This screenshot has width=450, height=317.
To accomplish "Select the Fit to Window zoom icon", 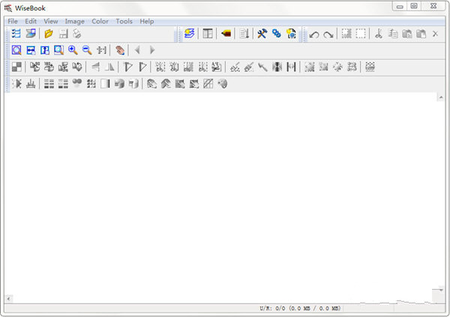I will pyautogui.click(x=16, y=50).
